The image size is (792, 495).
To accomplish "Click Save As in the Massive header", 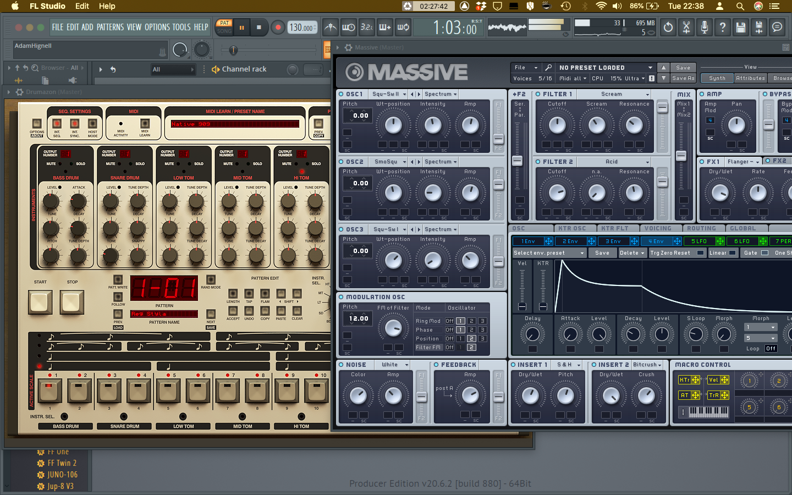I will coord(684,78).
